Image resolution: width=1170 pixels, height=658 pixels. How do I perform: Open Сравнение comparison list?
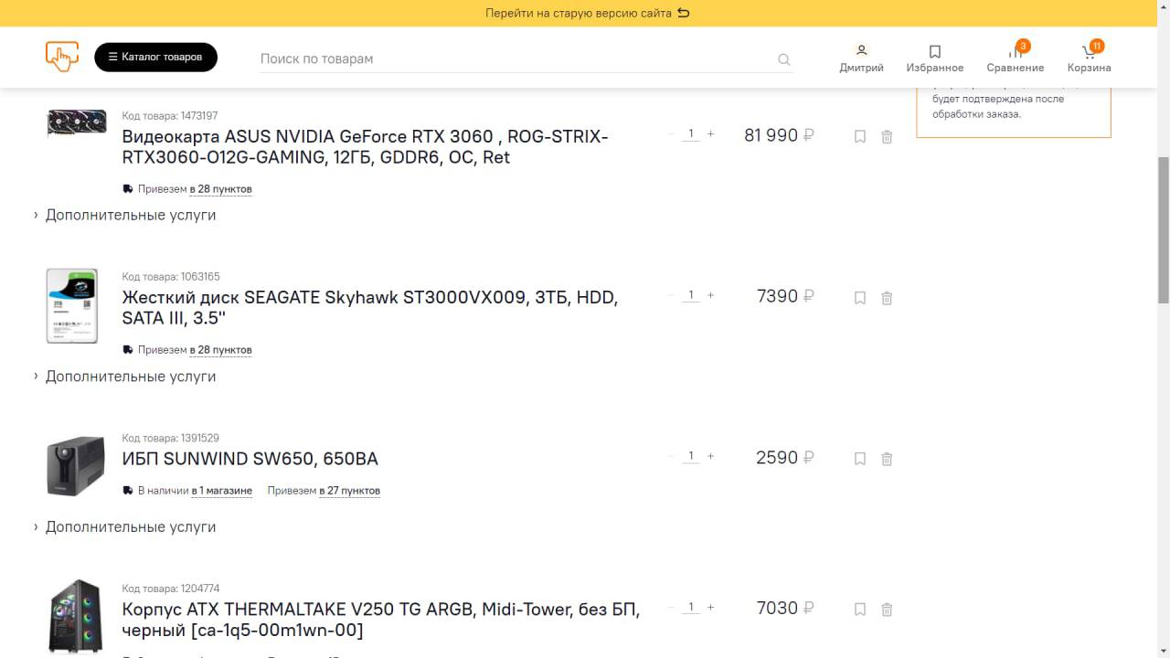(x=1015, y=58)
